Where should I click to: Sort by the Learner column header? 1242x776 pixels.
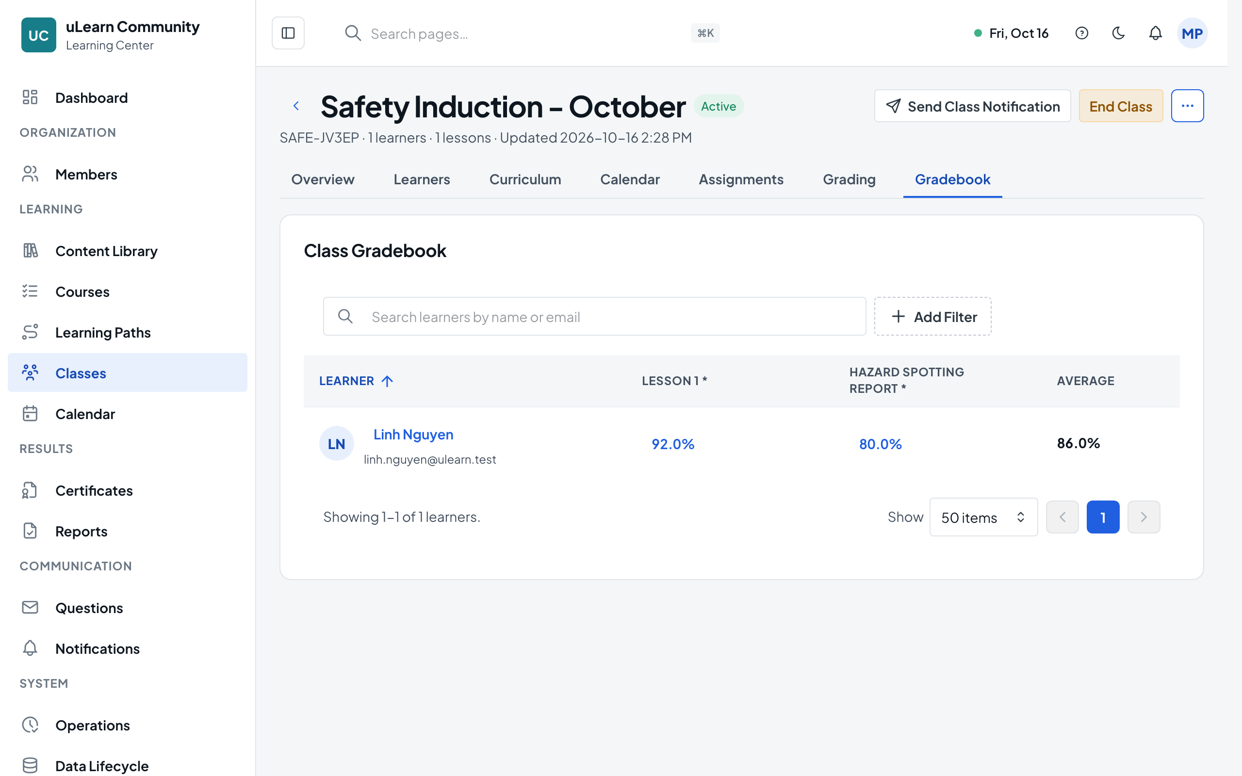pyautogui.click(x=356, y=381)
